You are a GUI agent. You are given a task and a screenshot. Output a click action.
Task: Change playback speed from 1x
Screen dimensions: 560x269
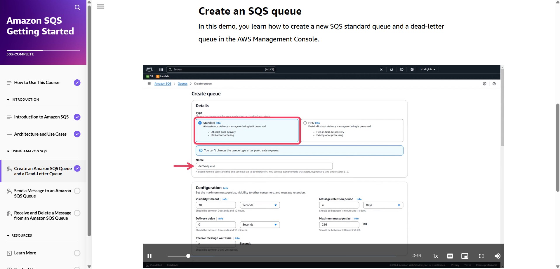pos(435,256)
